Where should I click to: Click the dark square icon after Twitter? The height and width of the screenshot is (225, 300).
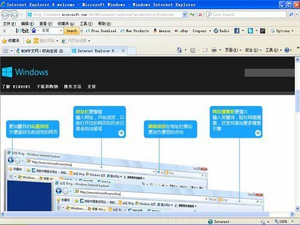tap(263, 31)
